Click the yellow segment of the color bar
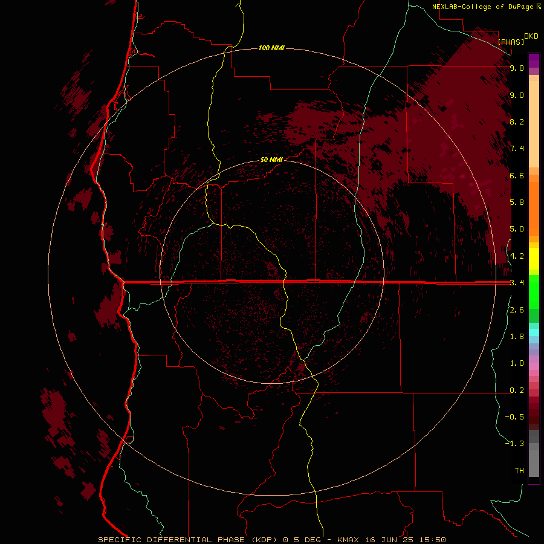 click(x=534, y=259)
